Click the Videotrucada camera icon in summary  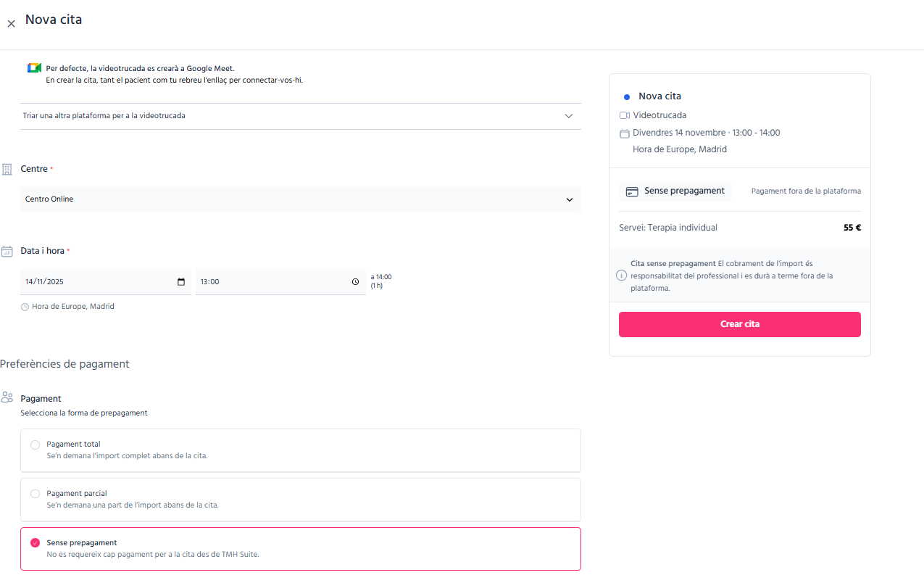[x=625, y=115]
